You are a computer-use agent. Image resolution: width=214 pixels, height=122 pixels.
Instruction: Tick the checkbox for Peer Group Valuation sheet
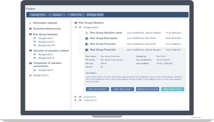pos(80,33)
